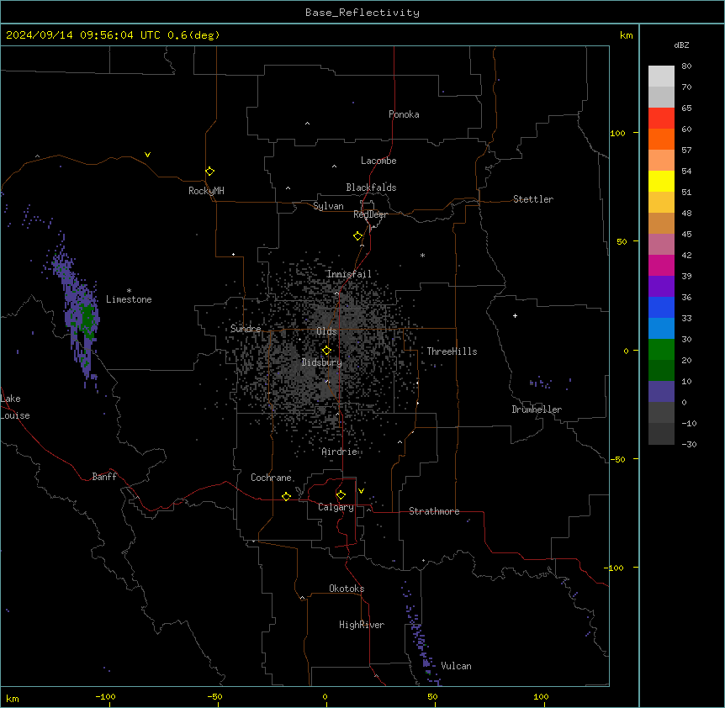Click the dBZ legend heading
Screen dimensions: 725x708
(x=681, y=45)
